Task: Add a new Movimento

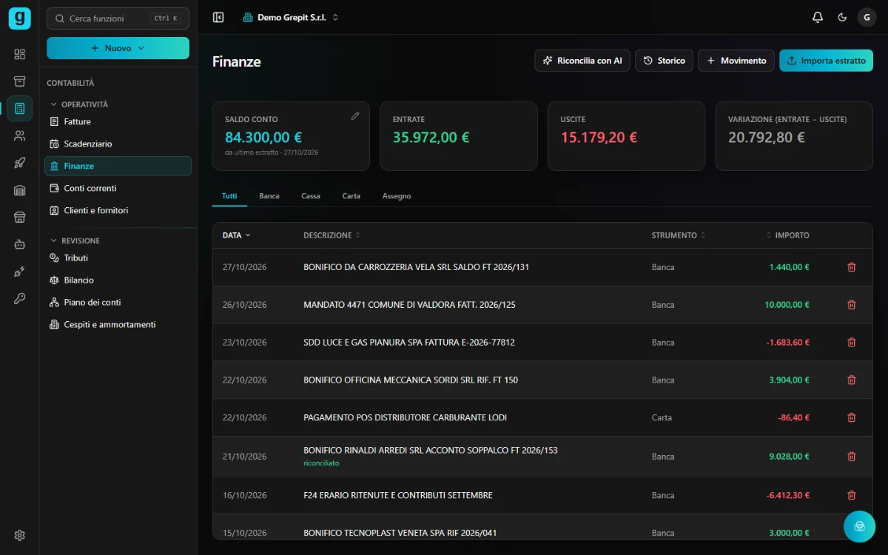Action: click(736, 61)
